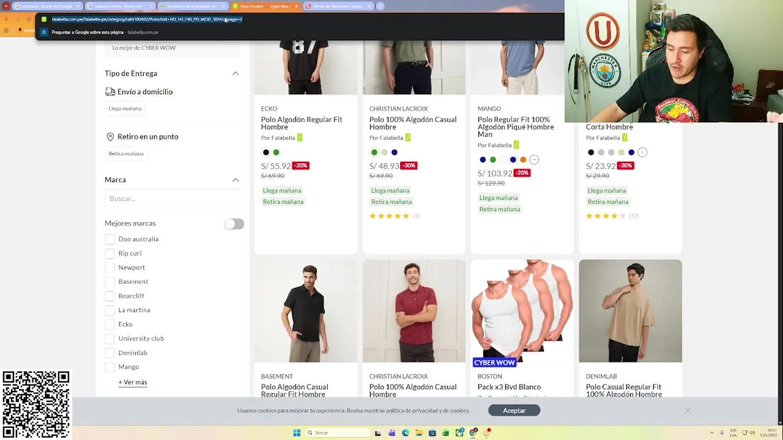Image resolution: width=783 pixels, height=440 pixels.
Task: Click the -20% discount badge on Ecko polo
Action: [x=300, y=166]
